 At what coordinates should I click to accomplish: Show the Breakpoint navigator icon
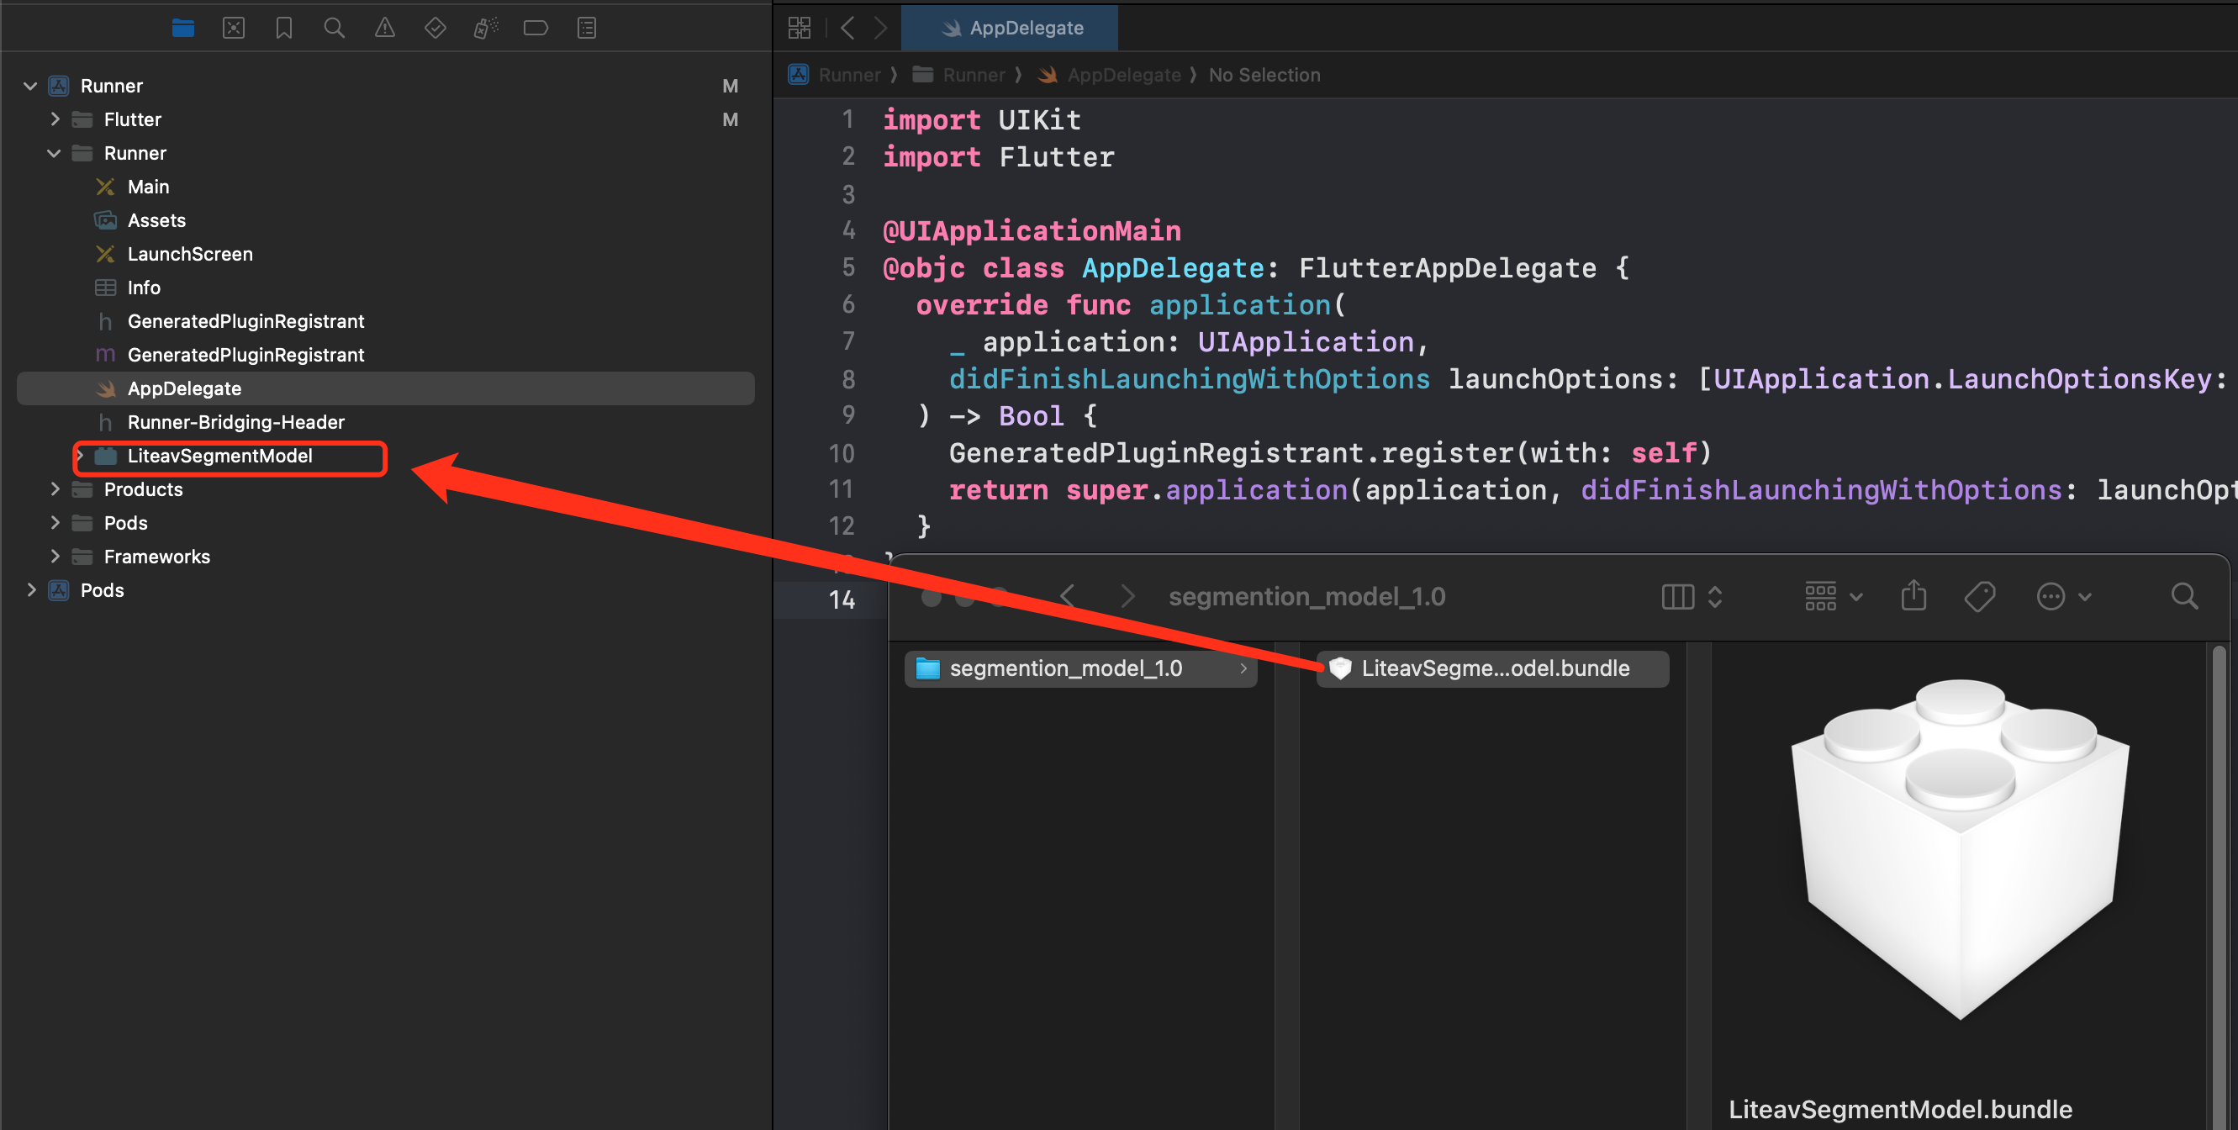536,28
